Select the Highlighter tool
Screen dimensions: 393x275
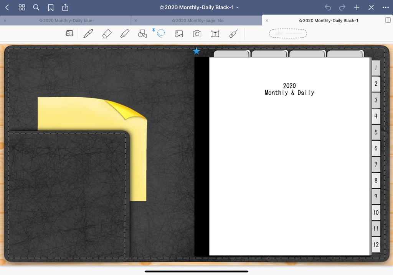tap(125, 33)
